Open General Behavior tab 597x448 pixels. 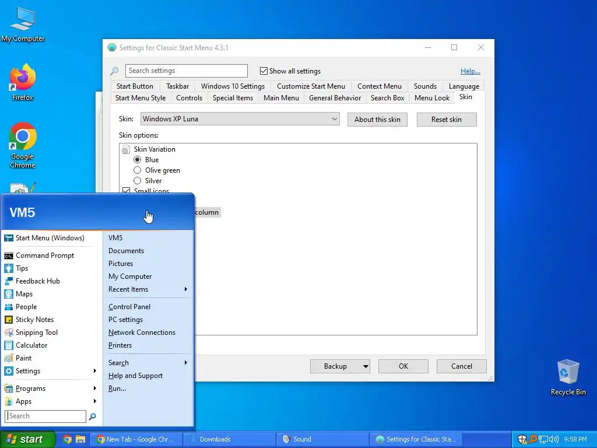tap(335, 98)
